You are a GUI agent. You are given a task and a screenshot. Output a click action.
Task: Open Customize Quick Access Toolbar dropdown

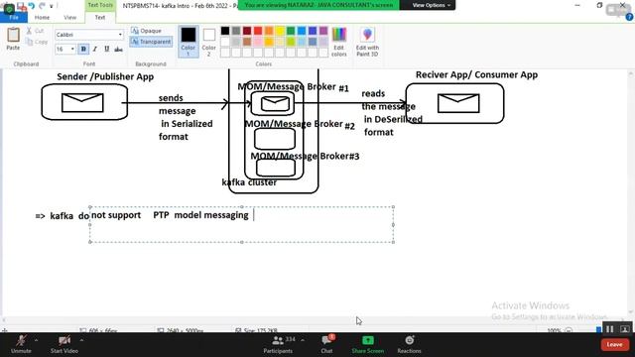coord(52,6)
